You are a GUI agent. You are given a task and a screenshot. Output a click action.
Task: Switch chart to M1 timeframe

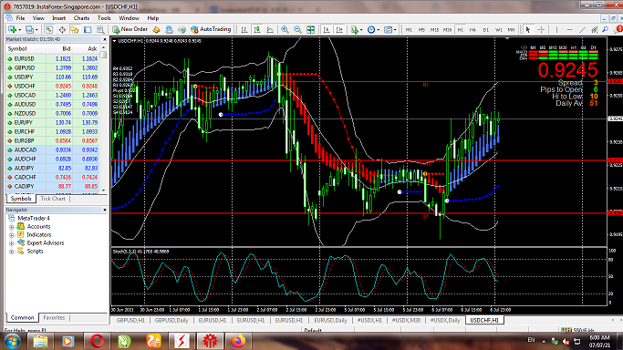pos(409,30)
